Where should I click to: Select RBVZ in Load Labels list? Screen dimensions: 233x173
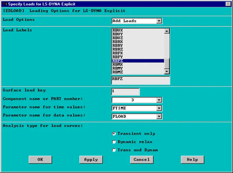coord(138,38)
